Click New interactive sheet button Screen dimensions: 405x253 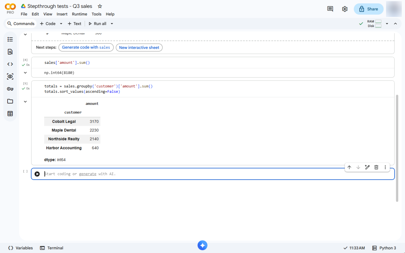[x=139, y=48]
